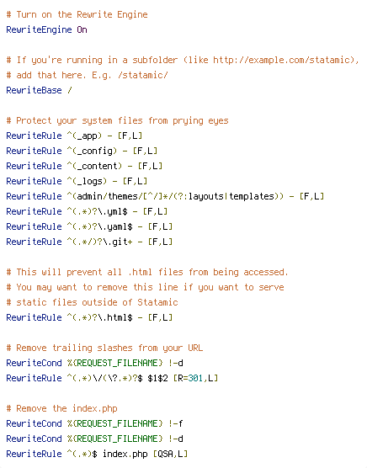Click the admin/themes RewriteRule line
The width and height of the screenshot is (367, 468).
pyautogui.click(x=165, y=196)
